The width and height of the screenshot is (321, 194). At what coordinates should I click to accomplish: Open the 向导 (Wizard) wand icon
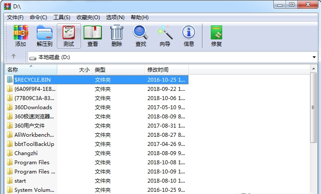tap(165, 32)
